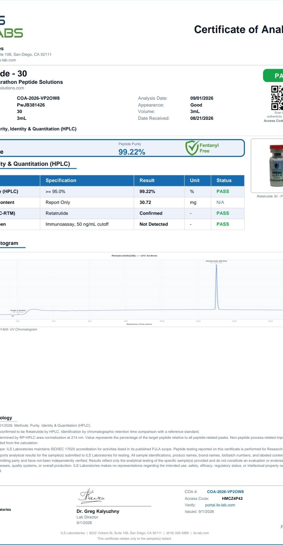283x545 pixels.
Task: Select the batch code PwJB381426
Action: pos(31,105)
